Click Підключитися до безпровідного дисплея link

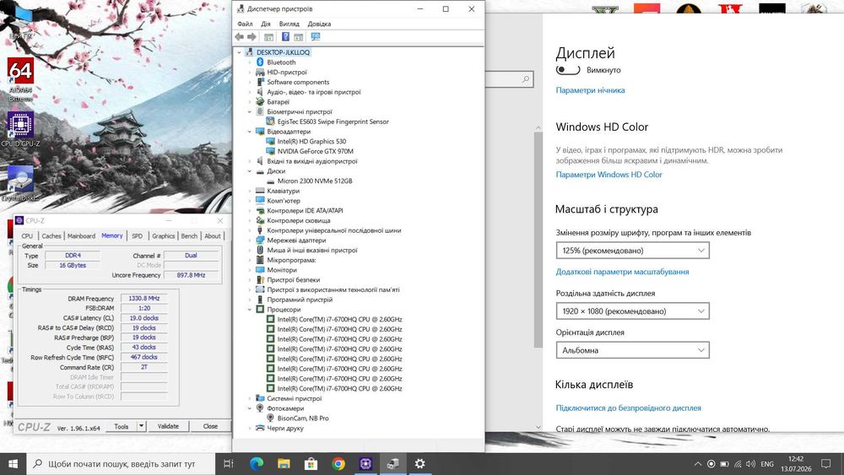coord(628,408)
